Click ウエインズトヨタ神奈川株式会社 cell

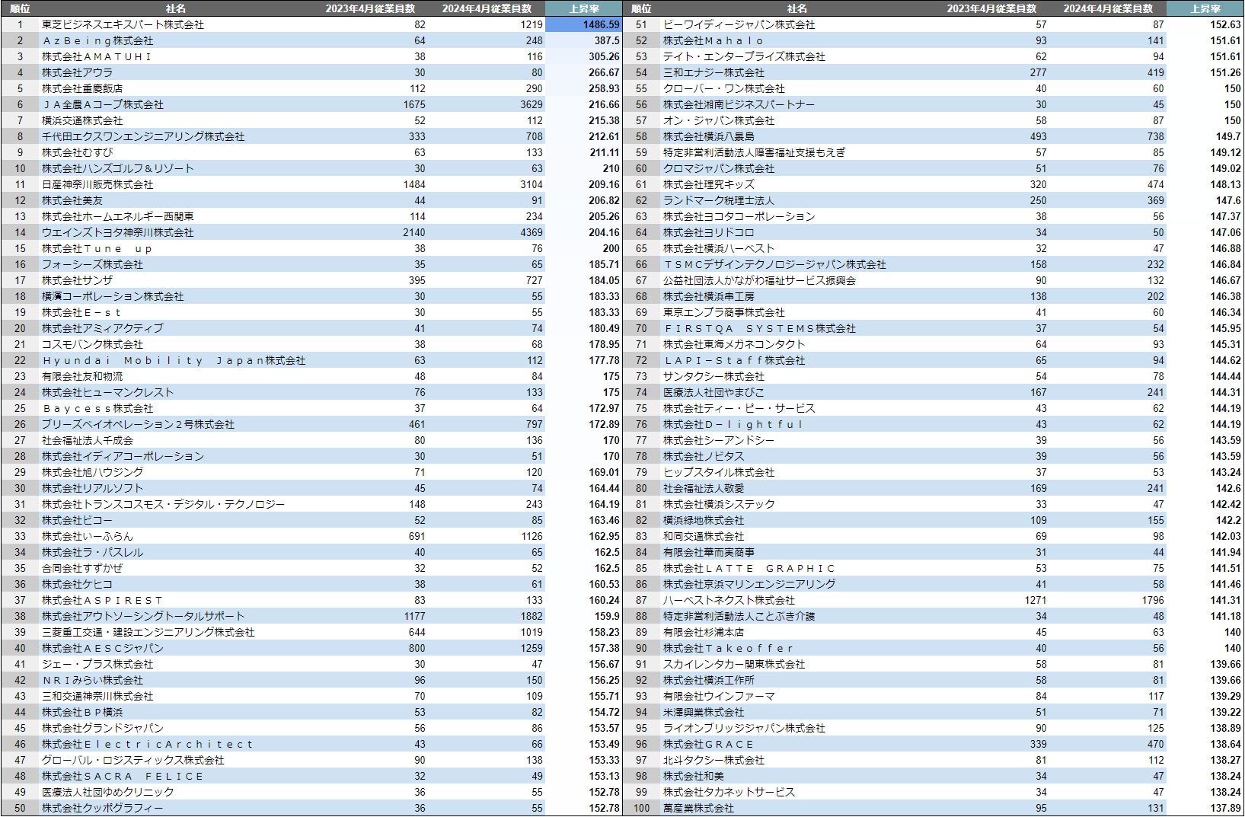[118, 232]
